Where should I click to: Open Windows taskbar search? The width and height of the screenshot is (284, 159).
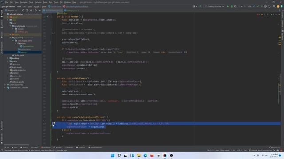pos(119,155)
